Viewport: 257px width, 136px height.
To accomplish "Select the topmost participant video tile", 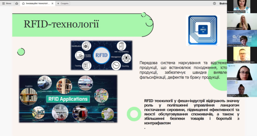I will pyautogui.click(x=242, y=6).
